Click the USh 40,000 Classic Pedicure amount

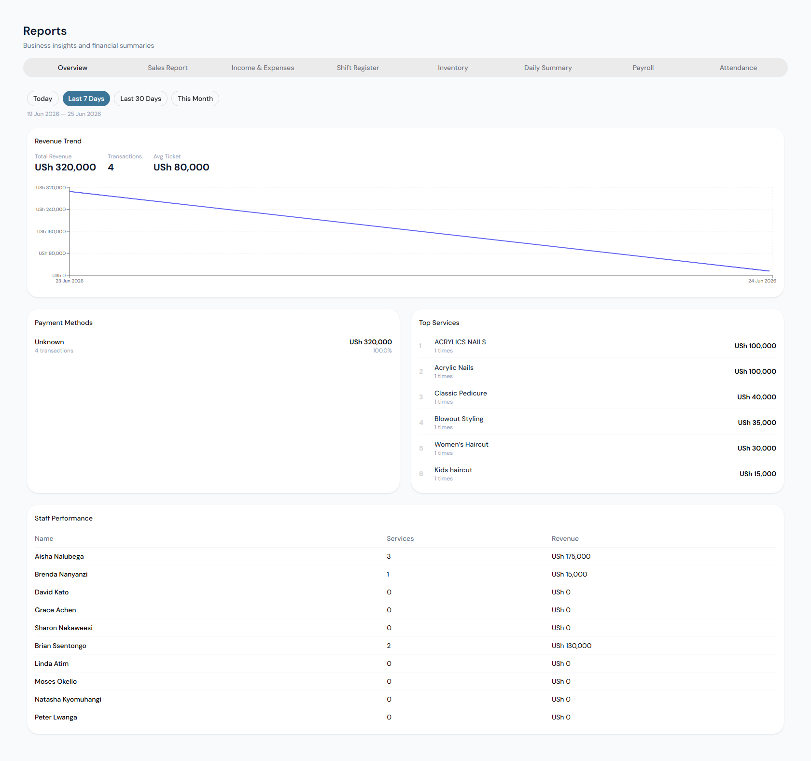point(756,397)
